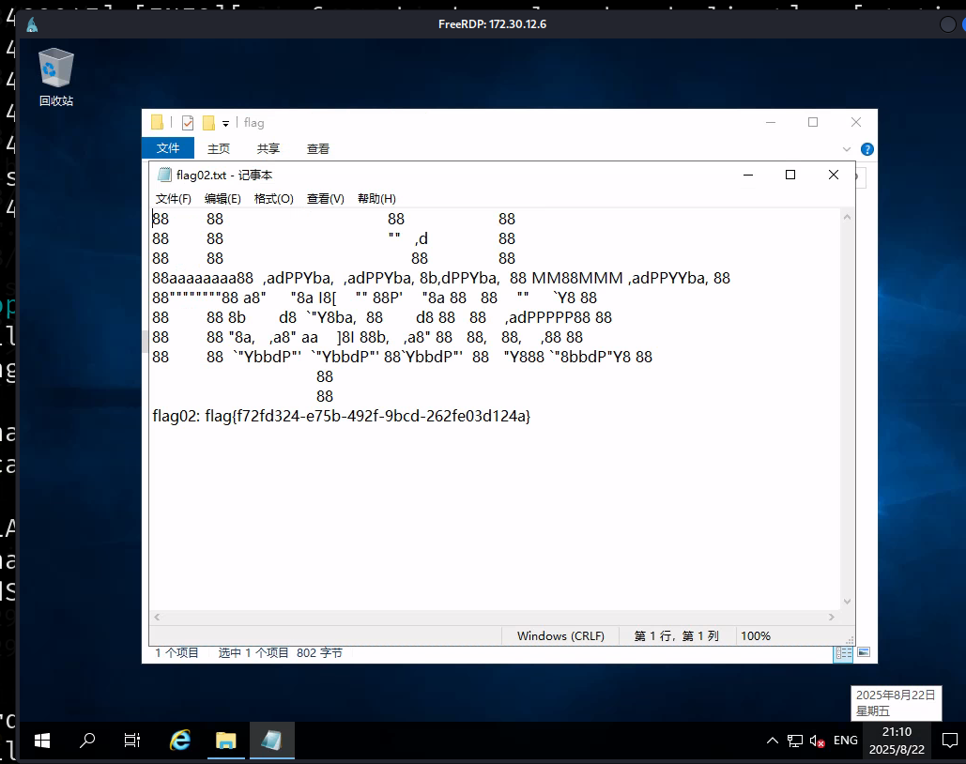Open Explorer 文件 ribbon tab

[x=167, y=148]
